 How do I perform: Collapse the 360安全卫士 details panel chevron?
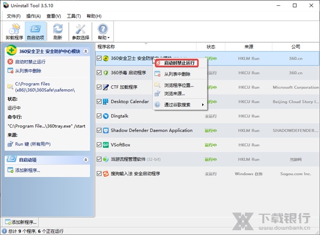85,51
